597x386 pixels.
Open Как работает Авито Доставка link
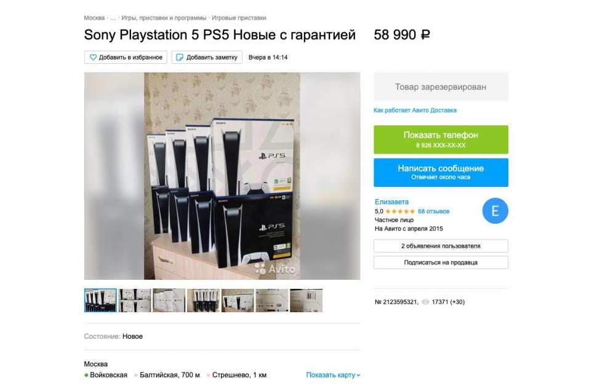click(415, 110)
